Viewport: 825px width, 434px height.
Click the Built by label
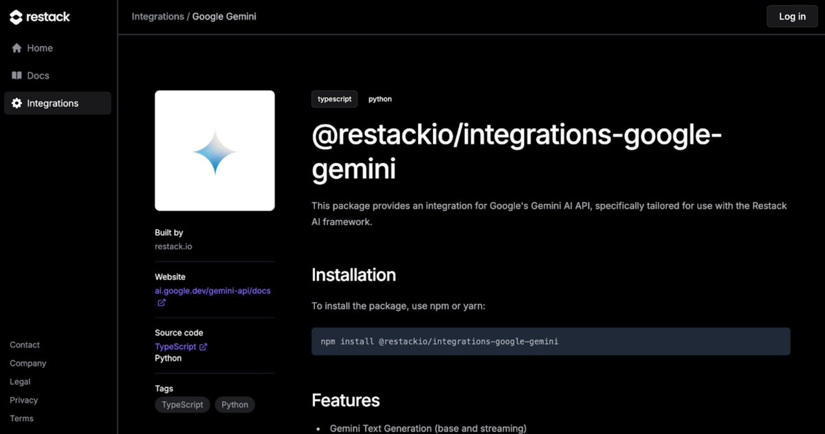pos(169,233)
